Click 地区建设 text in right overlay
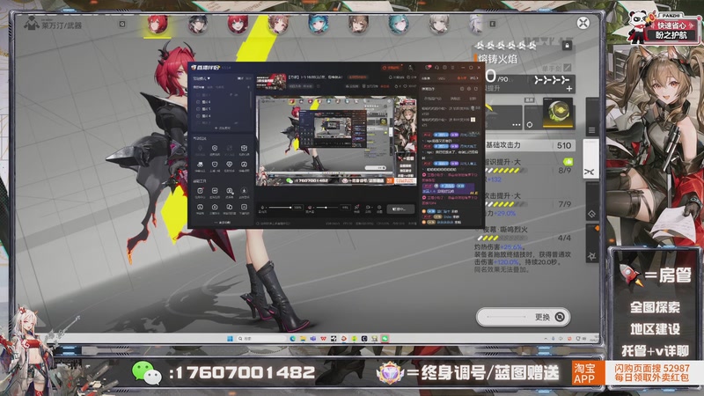 (655, 329)
